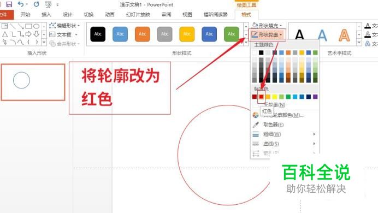Screen dimensions: 378x213
Task: Click the 文本效果 text effects icon
Action: [x=368, y=44]
